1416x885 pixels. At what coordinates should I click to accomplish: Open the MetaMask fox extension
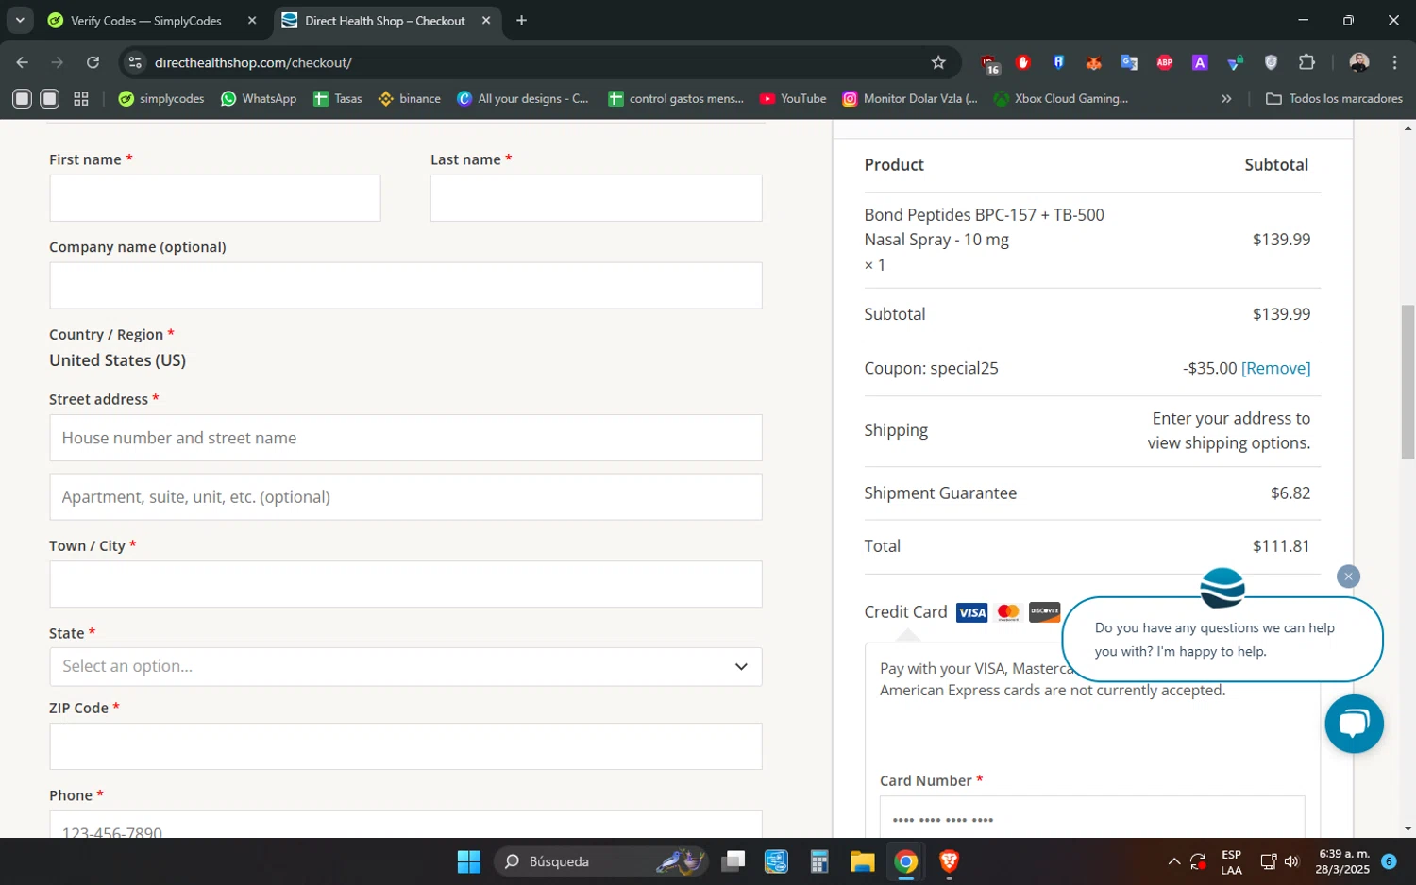click(x=1093, y=62)
